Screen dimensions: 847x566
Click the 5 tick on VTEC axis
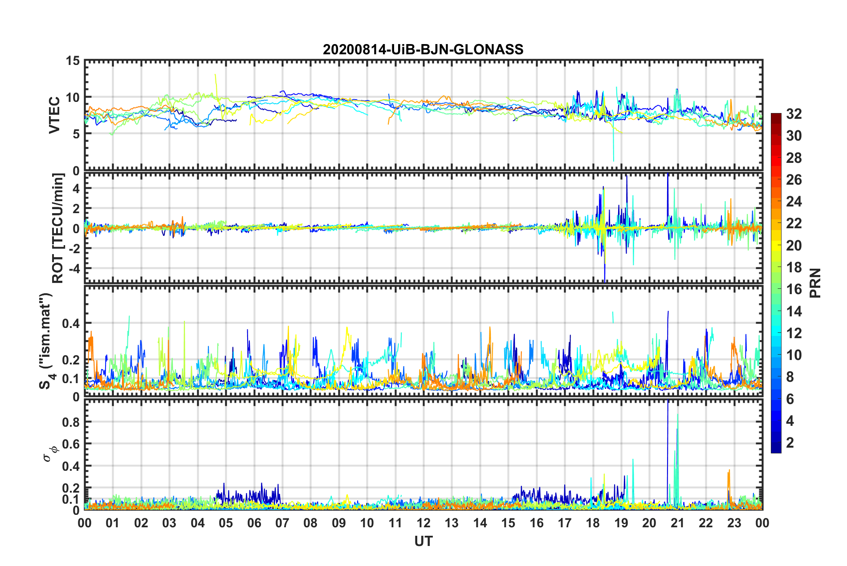point(76,134)
